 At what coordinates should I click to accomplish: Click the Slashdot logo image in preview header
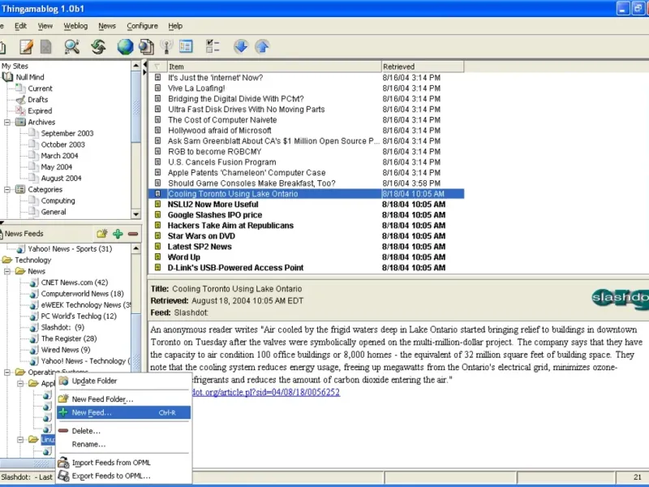pyautogui.click(x=620, y=298)
